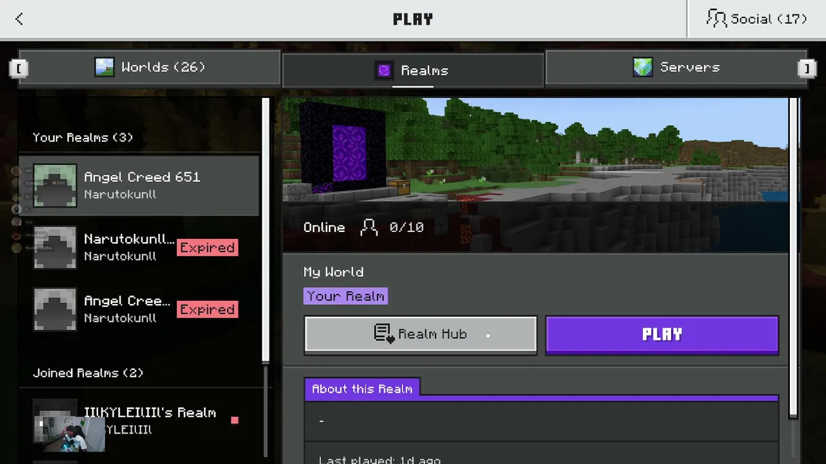Open the Servers tab
Image resolution: width=826 pixels, height=464 pixels.
tap(676, 67)
